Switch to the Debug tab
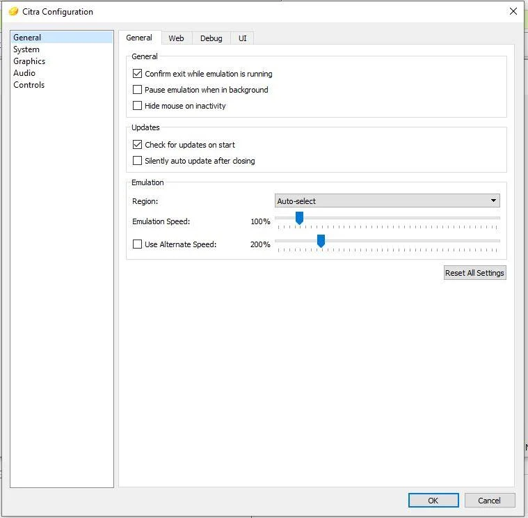Image resolution: width=528 pixels, height=518 pixels. click(x=211, y=38)
